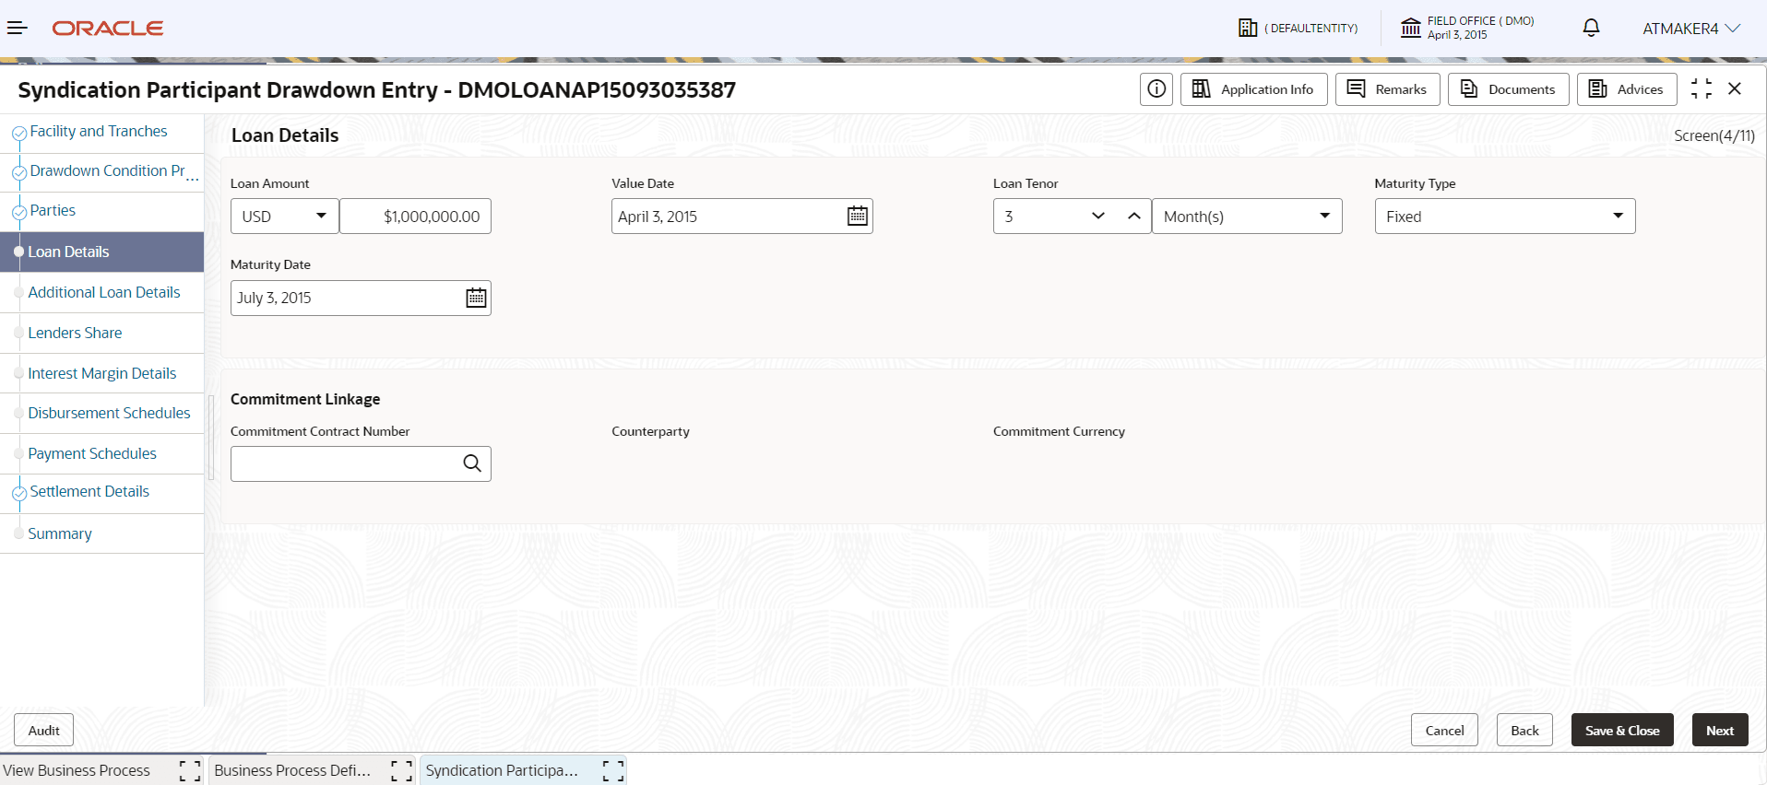1767x785 pixels.
Task: Click Save & Close
Action: pyautogui.click(x=1622, y=731)
